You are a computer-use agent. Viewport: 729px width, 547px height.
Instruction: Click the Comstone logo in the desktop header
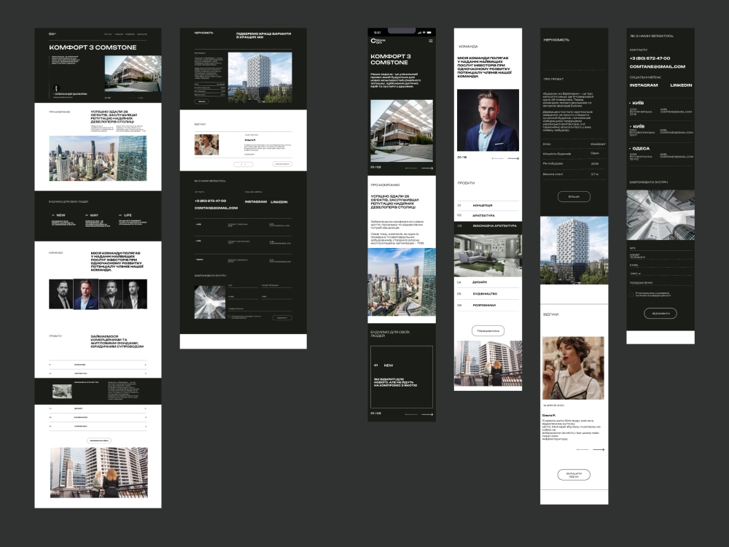52,34
